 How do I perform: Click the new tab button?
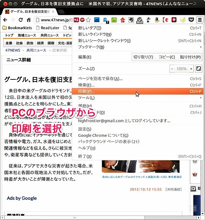click(61, 12)
